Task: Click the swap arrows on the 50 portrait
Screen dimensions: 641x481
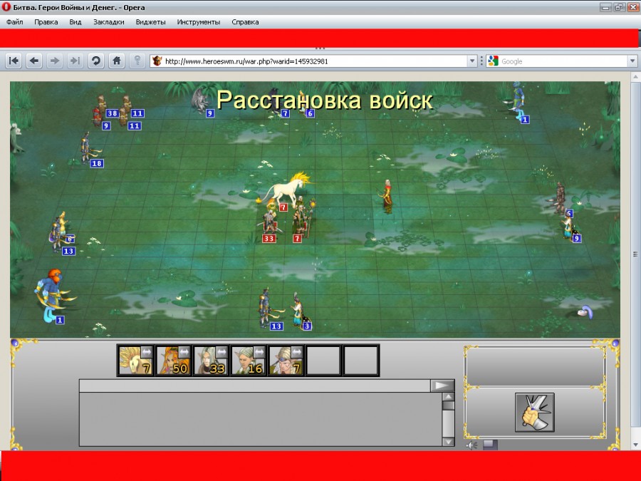Action: 184,352
